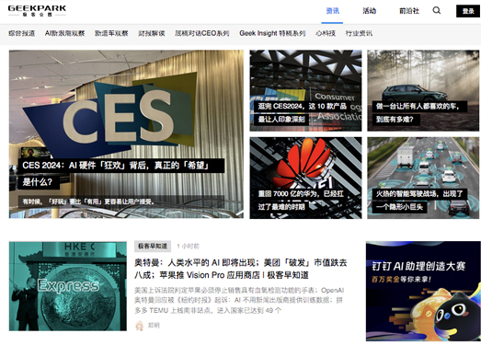
Task: Go to 新造车观察 section
Action: (x=111, y=33)
